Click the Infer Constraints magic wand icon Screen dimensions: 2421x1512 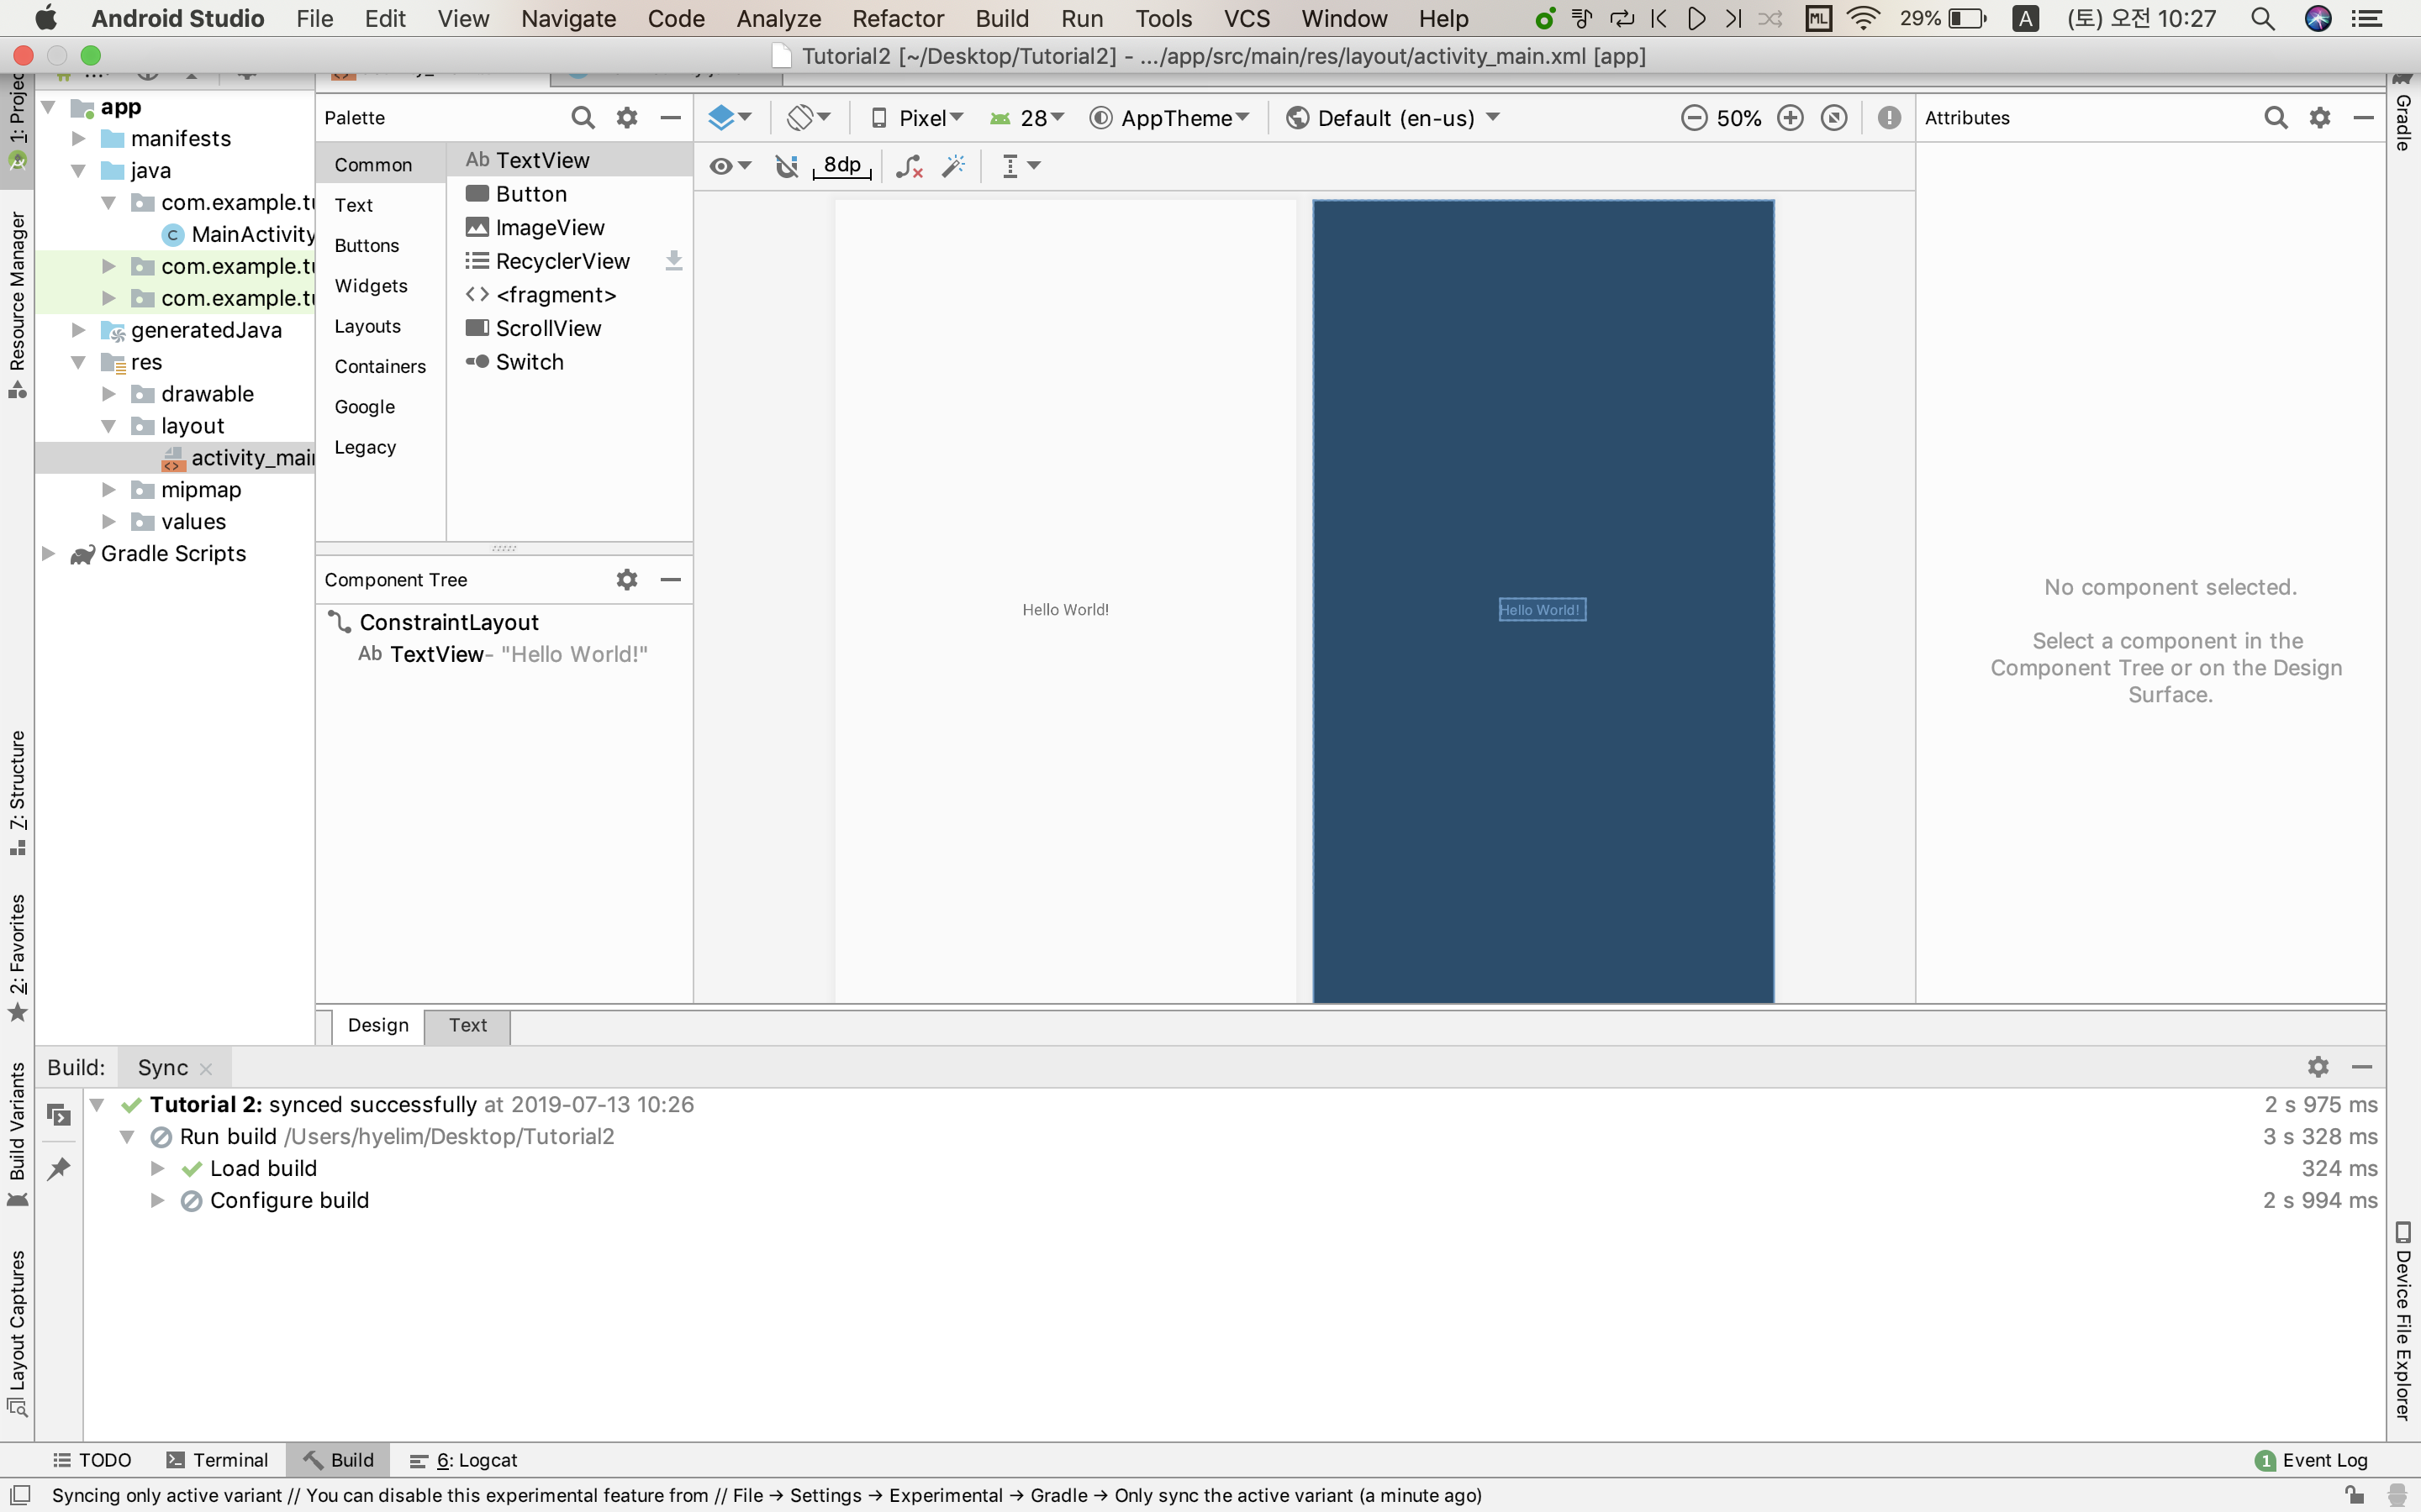click(x=953, y=166)
